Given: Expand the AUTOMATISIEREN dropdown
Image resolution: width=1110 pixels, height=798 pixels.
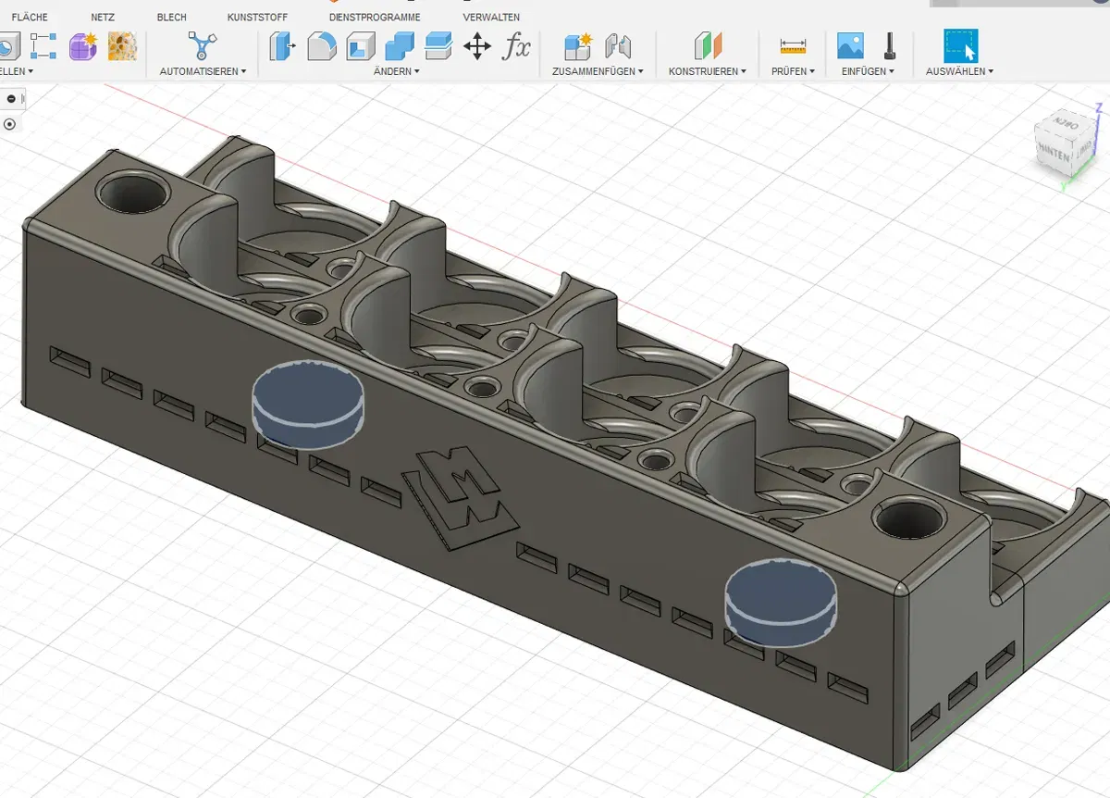Looking at the screenshot, I should (203, 71).
